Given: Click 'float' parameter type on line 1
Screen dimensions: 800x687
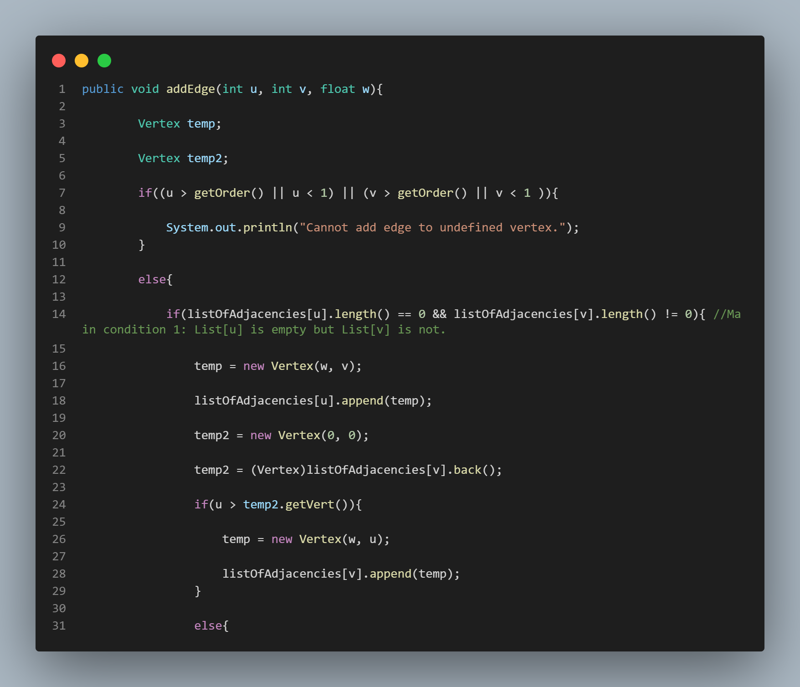Looking at the screenshot, I should click(x=338, y=89).
